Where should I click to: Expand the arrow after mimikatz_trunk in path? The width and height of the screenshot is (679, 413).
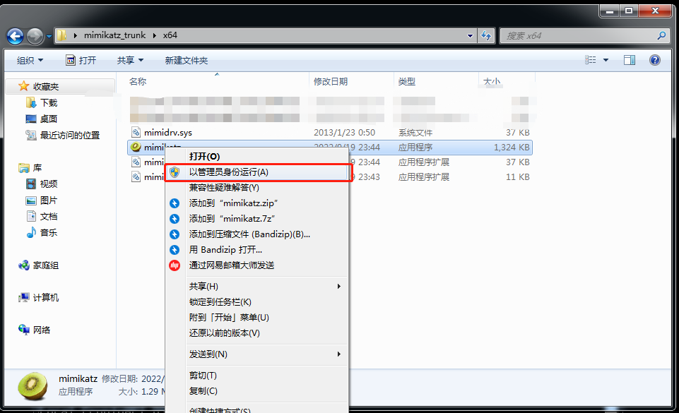[x=154, y=35]
